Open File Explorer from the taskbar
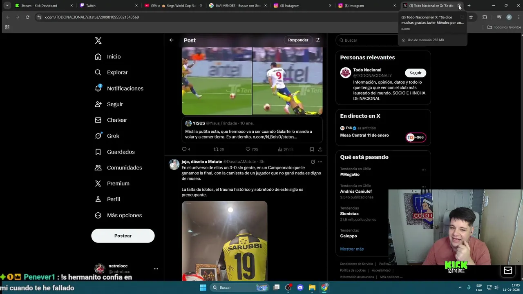 (312, 287)
